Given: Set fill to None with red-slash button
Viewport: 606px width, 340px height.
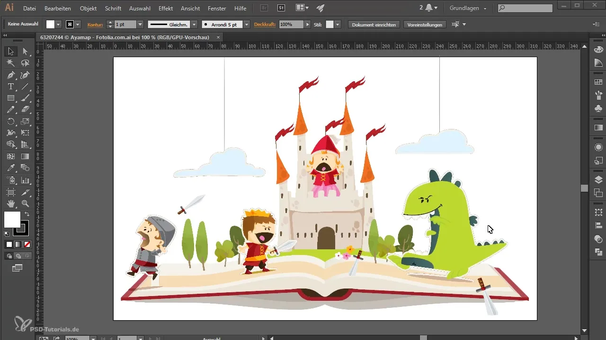Looking at the screenshot, I should click(27, 244).
